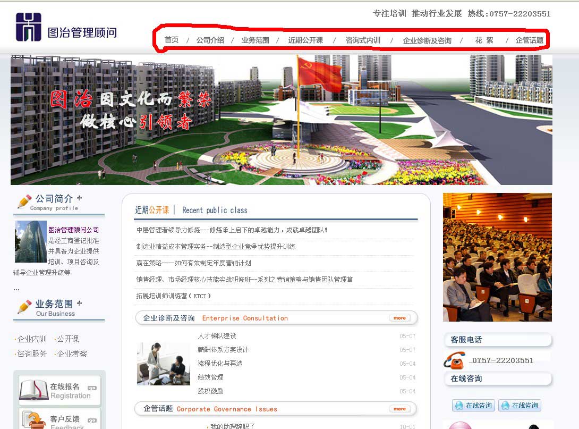Viewport: 579px width, 429px height.
Task: Click the 客户反馈 Feedback envelope icon
Action: click(x=33, y=420)
